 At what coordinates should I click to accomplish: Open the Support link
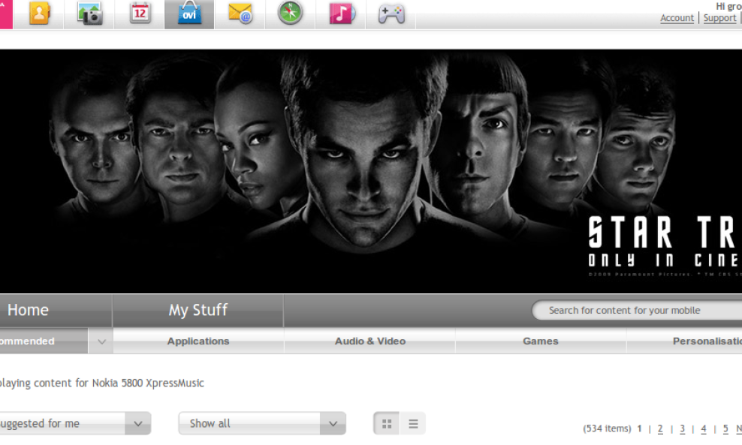tap(719, 18)
